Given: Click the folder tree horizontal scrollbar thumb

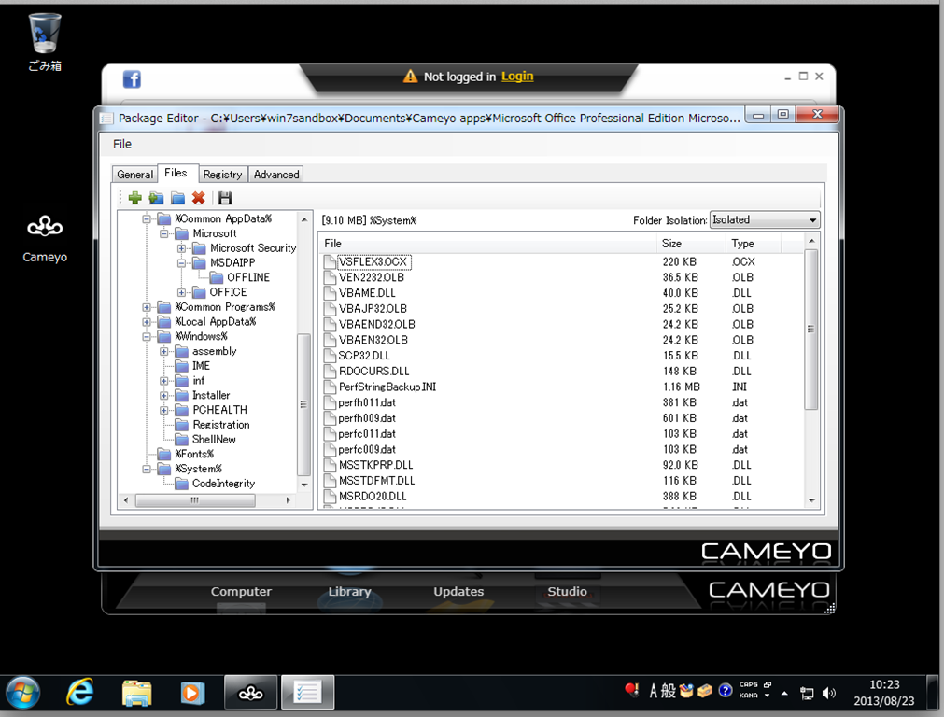Looking at the screenshot, I should (x=195, y=500).
